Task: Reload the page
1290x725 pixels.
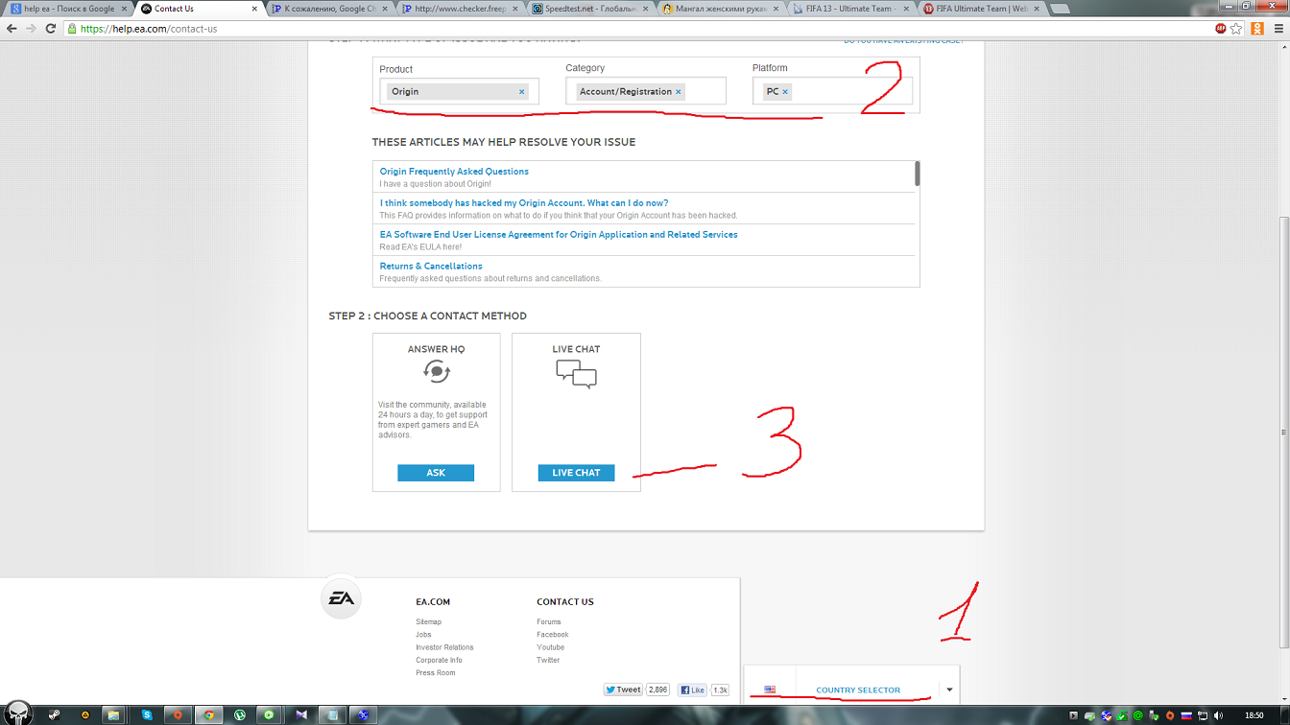Action: click(51, 29)
